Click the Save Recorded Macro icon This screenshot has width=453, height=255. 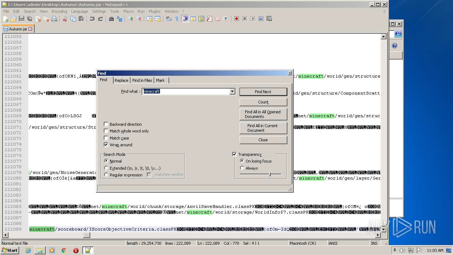(269, 19)
